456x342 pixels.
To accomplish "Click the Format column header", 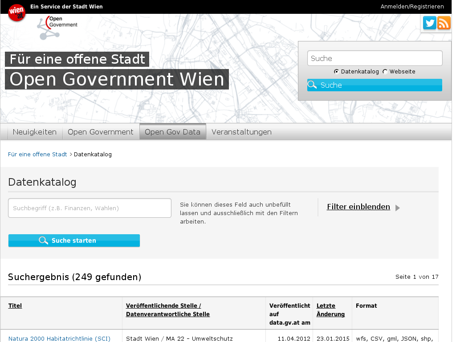I will [x=366, y=305].
